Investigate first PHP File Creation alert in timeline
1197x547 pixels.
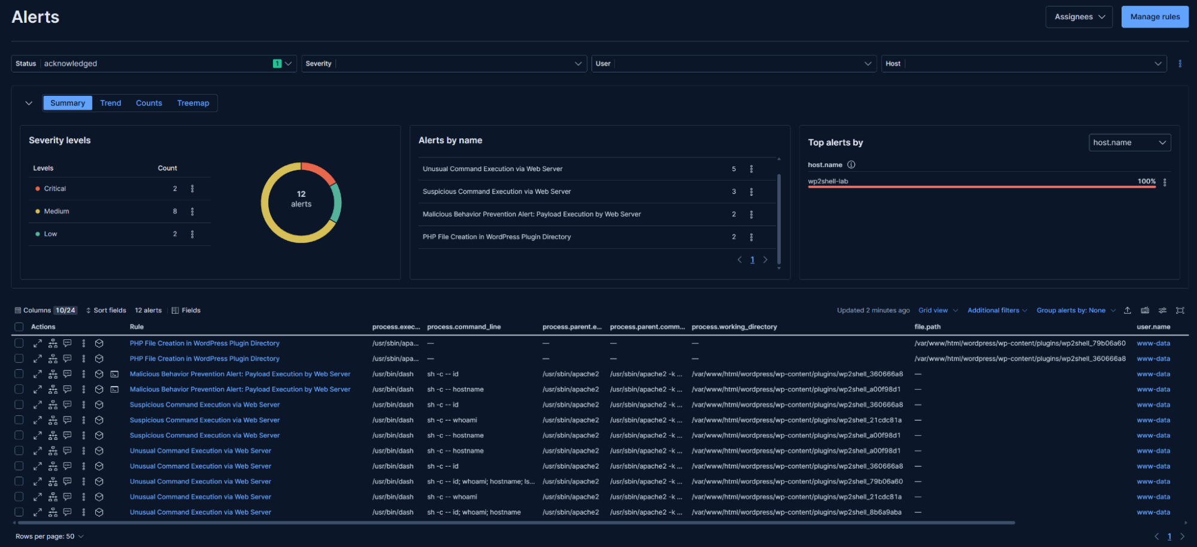[x=99, y=343]
